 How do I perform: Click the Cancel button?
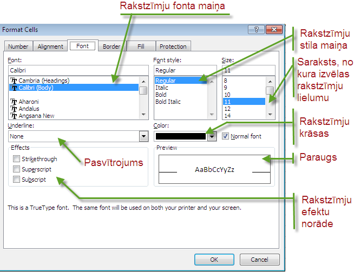coord(260,260)
